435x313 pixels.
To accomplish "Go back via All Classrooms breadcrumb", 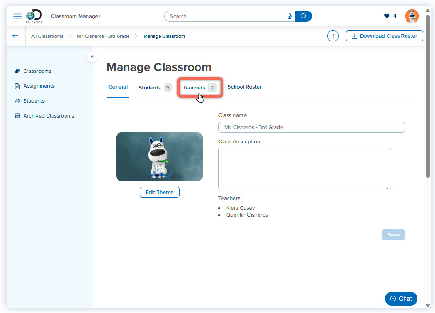I will pyautogui.click(x=47, y=36).
